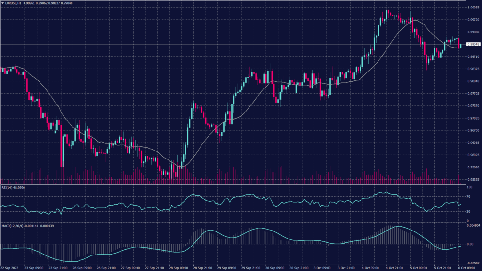Viewport: 482px width, 271px height.
Task: Click the MACD zero level 0.00 label
Action: pyautogui.click(x=470, y=244)
